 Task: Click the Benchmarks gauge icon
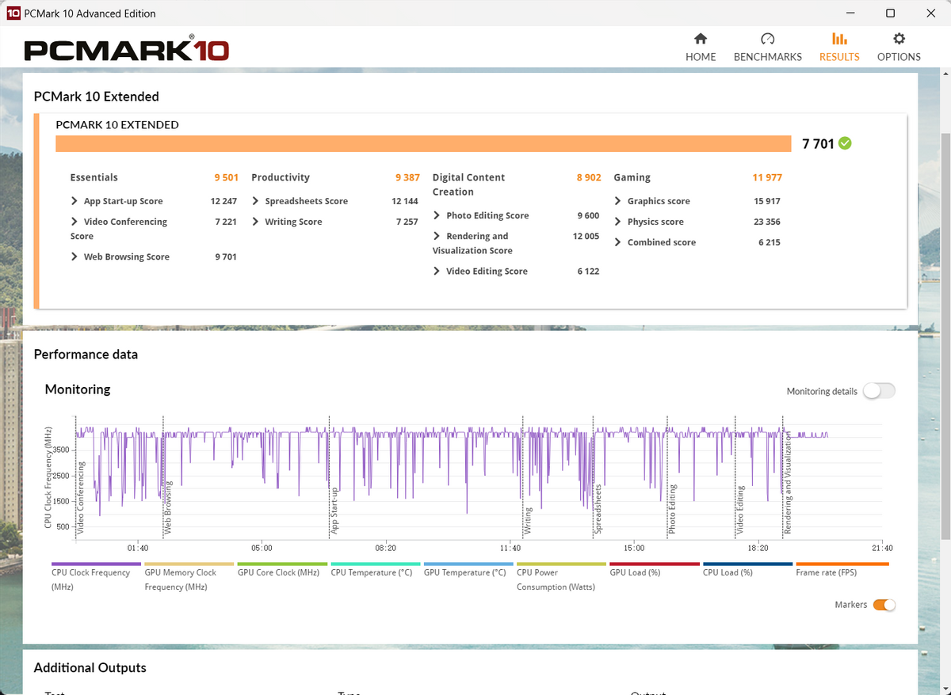[x=767, y=39]
